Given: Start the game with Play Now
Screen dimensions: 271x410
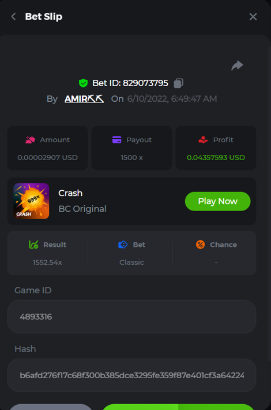Looking at the screenshot, I should [218, 201].
